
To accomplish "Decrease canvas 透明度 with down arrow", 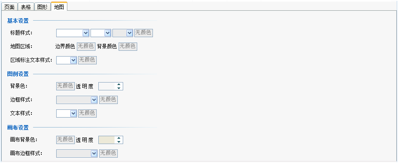I will [119, 142].
